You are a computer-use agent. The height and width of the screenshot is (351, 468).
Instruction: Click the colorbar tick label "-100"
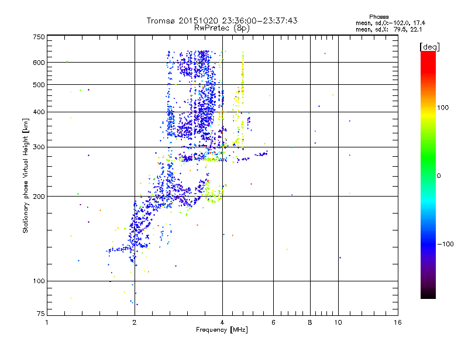[x=445, y=244]
